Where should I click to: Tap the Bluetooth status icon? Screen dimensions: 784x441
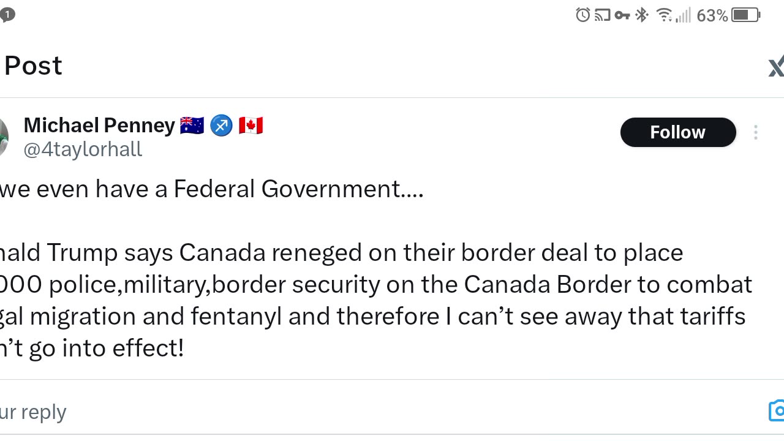(x=641, y=15)
